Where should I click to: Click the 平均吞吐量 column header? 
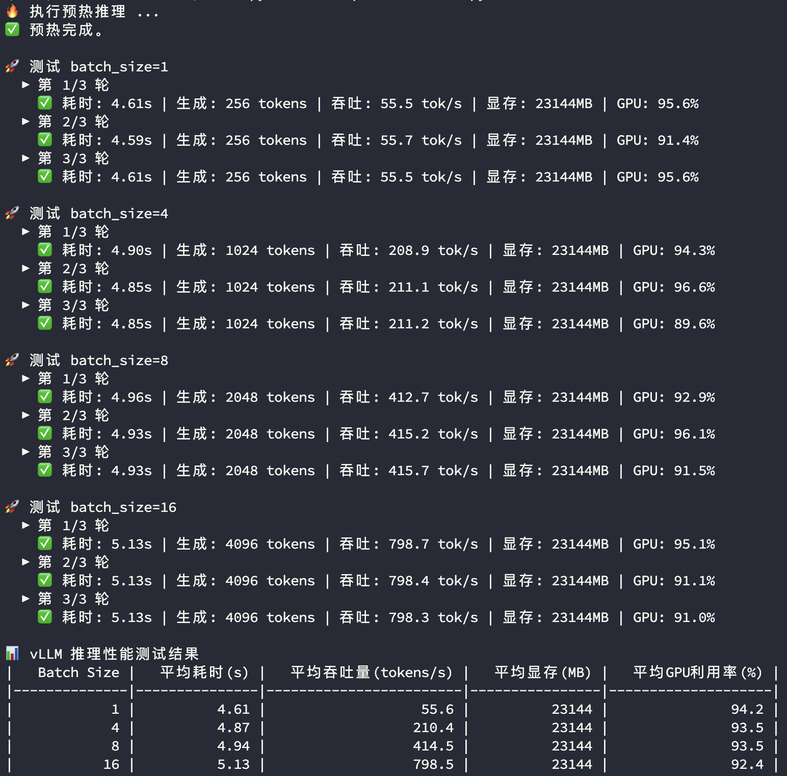(371, 672)
